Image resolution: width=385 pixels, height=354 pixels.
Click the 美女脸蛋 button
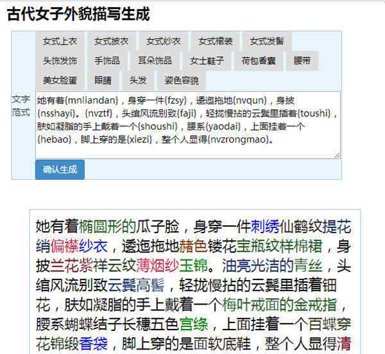[60, 80]
